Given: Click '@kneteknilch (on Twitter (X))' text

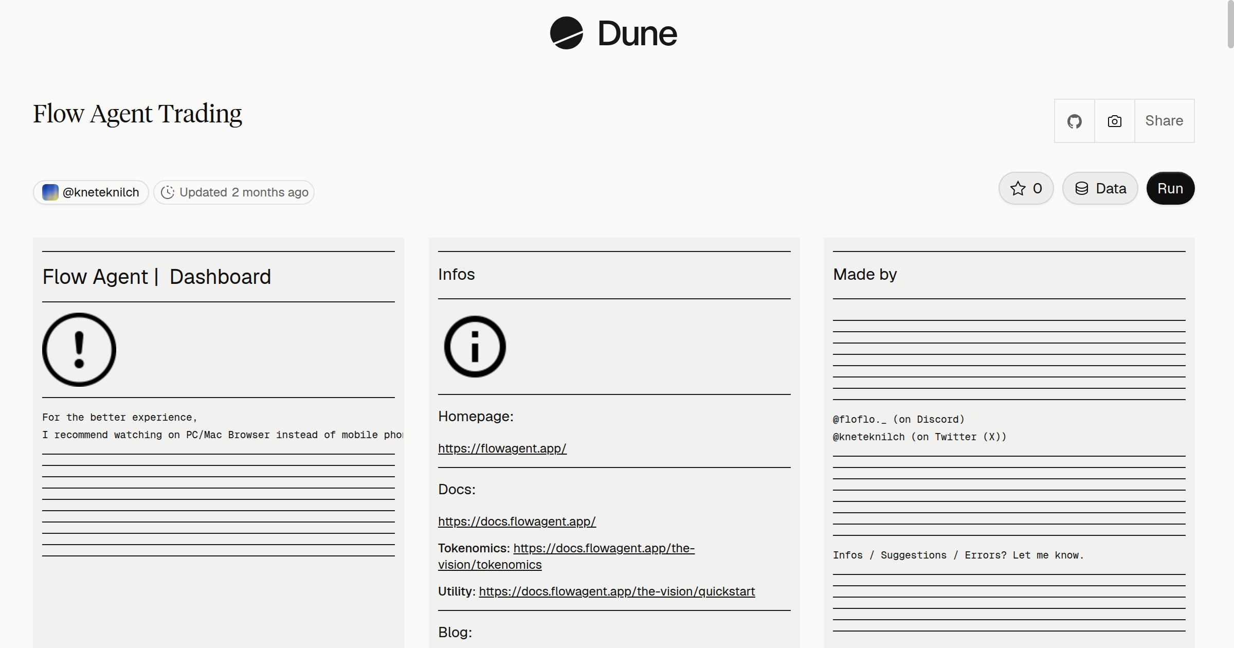Looking at the screenshot, I should click(x=920, y=437).
